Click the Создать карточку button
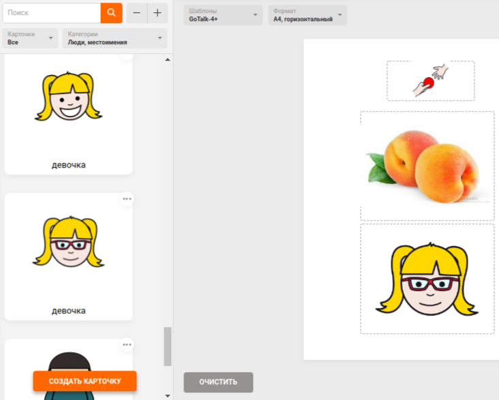 click(85, 381)
